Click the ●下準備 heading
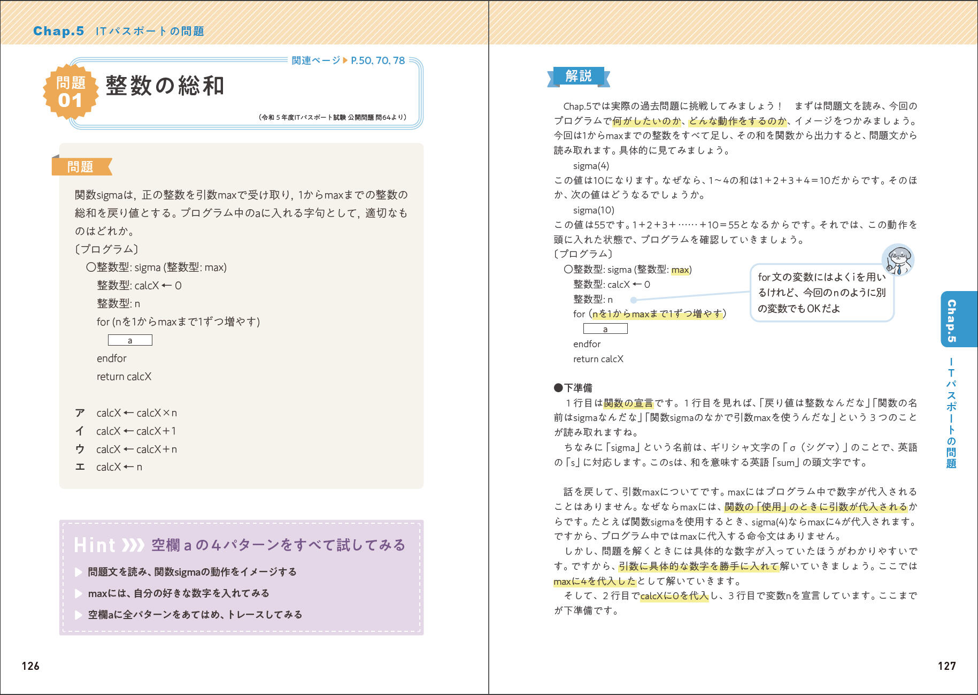978x695 pixels. tap(573, 388)
